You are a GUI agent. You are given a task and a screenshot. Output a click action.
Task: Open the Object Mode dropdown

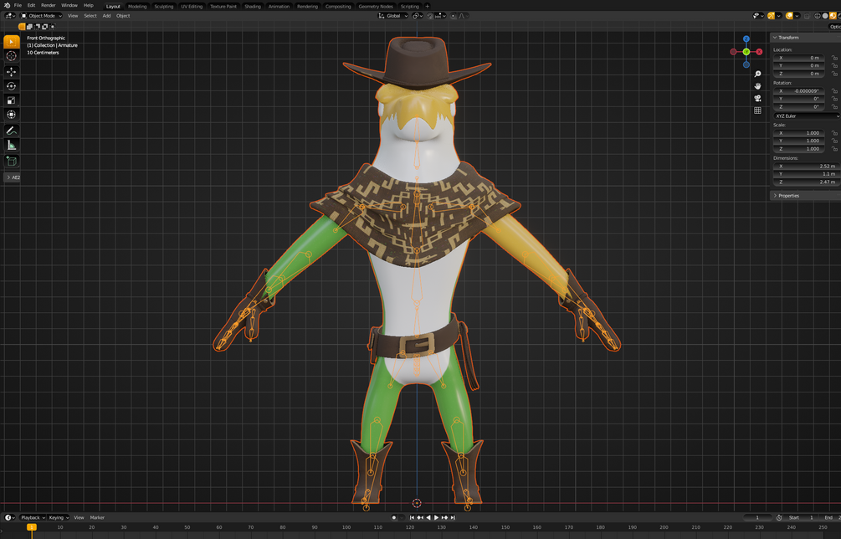click(x=41, y=16)
